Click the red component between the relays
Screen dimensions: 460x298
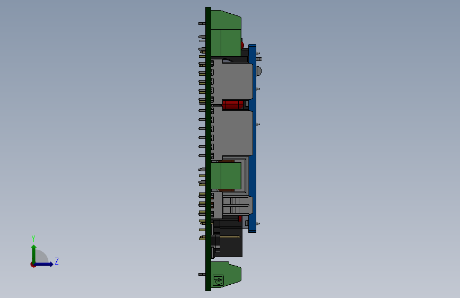(233, 104)
